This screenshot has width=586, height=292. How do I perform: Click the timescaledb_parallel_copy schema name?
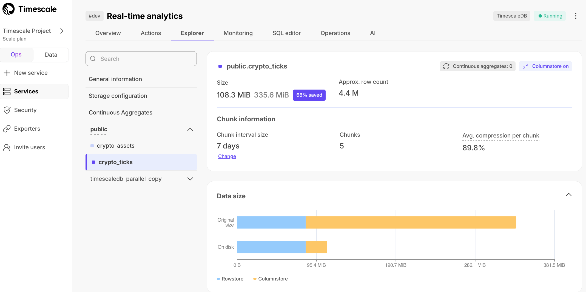click(126, 179)
